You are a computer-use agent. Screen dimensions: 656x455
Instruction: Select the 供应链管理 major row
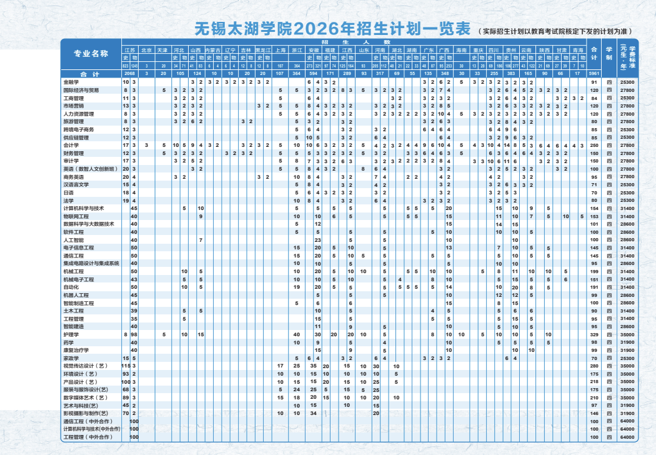point(350,137)
